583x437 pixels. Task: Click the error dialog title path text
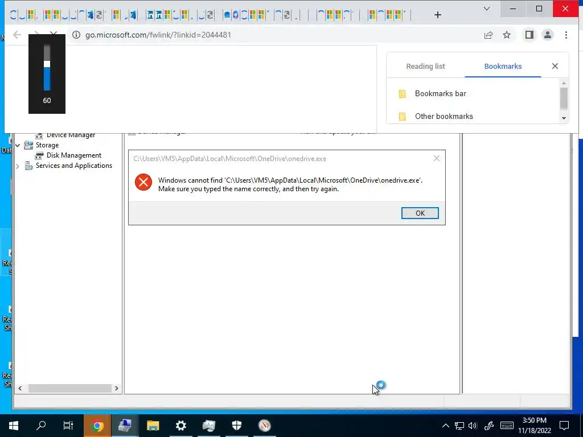(230, 159)
